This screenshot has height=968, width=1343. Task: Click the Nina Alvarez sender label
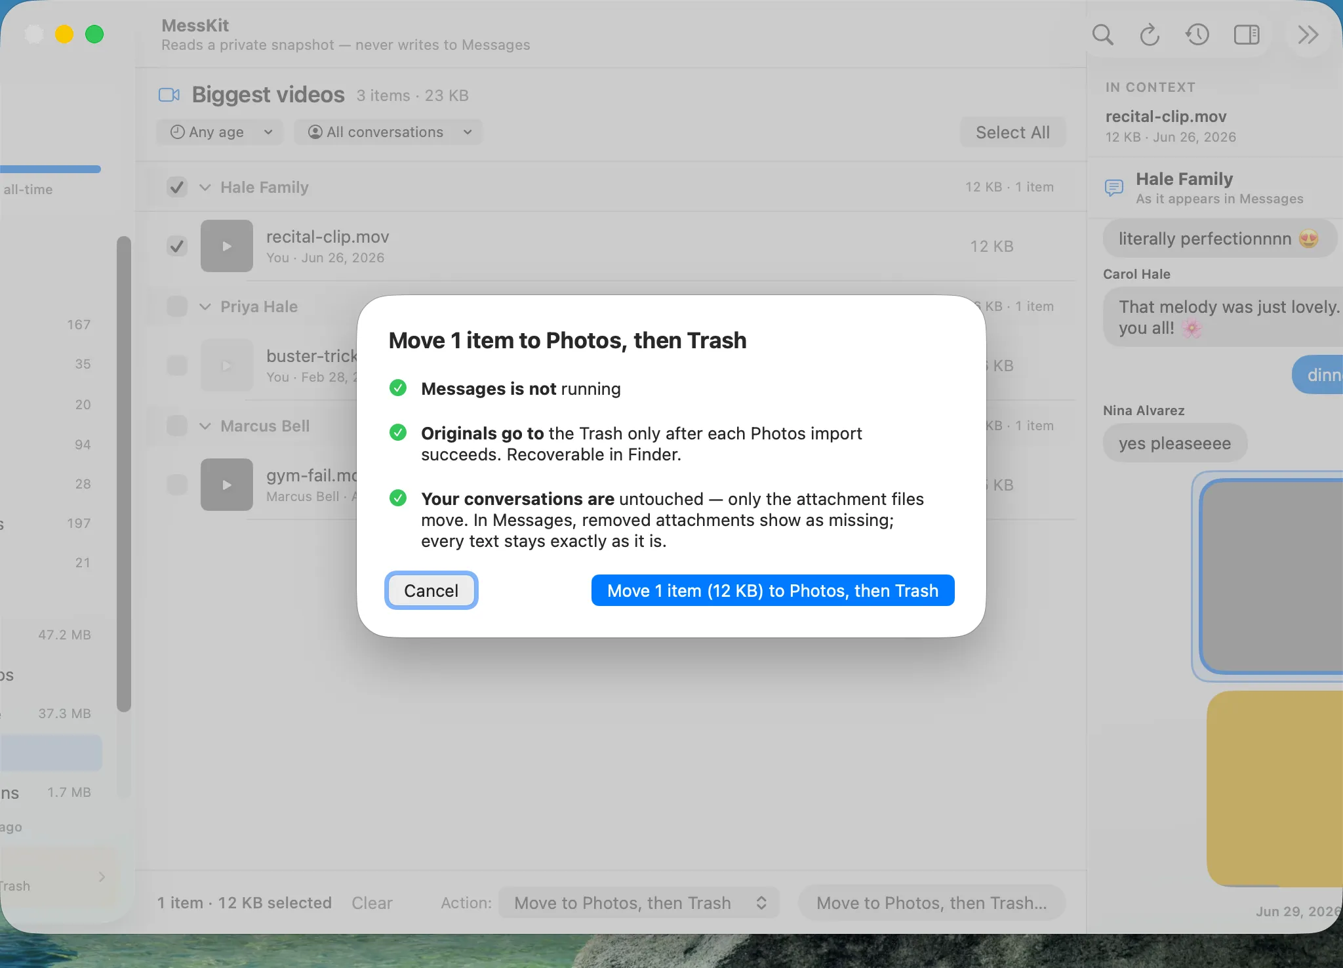(1144, 411)
